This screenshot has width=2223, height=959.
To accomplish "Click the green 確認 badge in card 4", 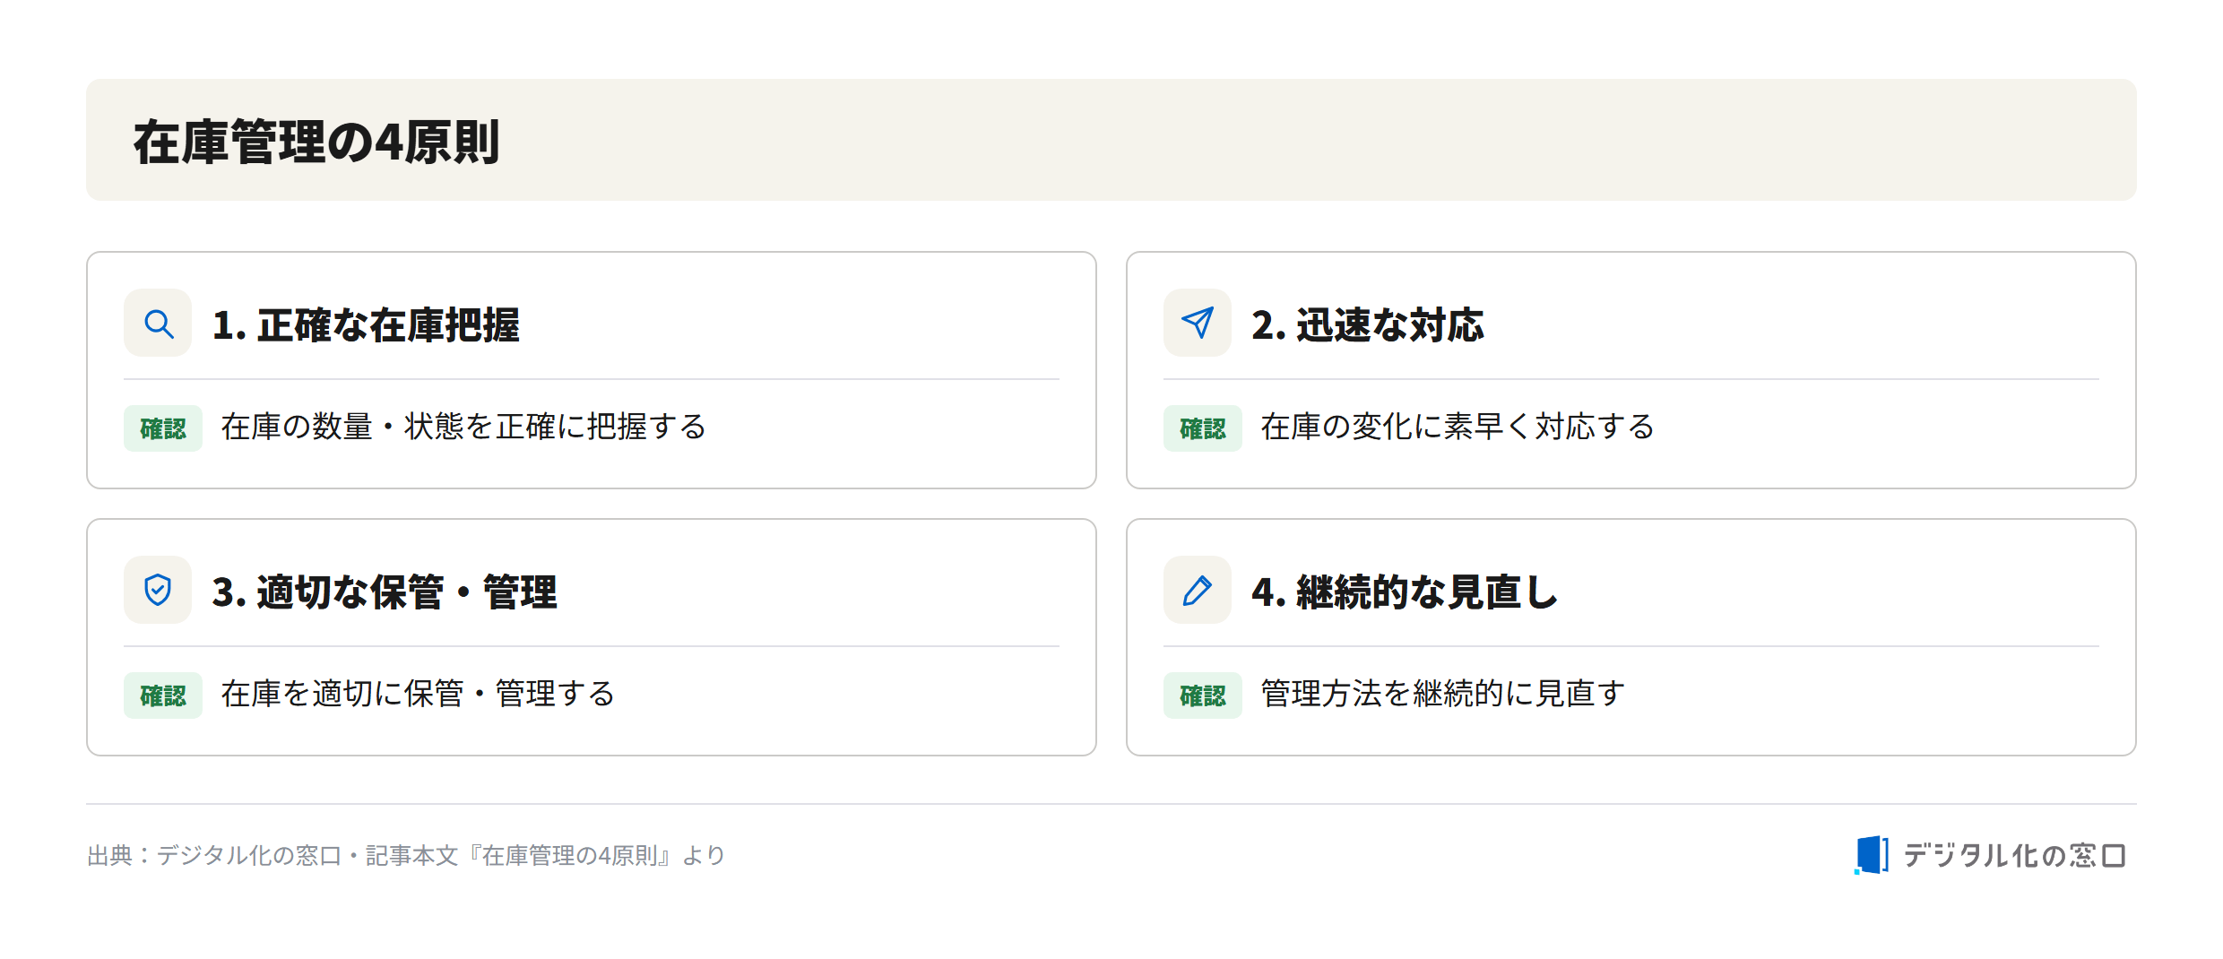I will pyautogui.click(x=1203, y=695).
